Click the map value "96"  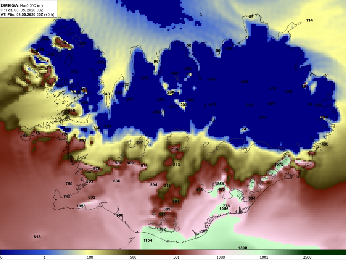[x=156, y=61]
